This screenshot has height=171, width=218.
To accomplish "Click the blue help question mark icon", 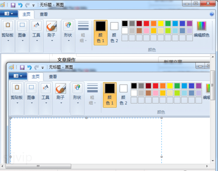I will coord(212,14).
